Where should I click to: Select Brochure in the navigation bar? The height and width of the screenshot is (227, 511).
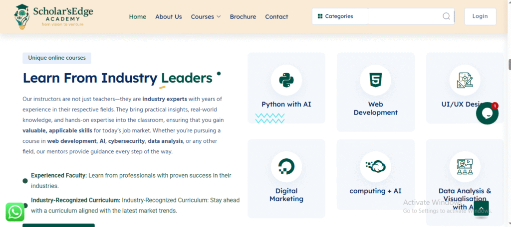coord(243,16)
